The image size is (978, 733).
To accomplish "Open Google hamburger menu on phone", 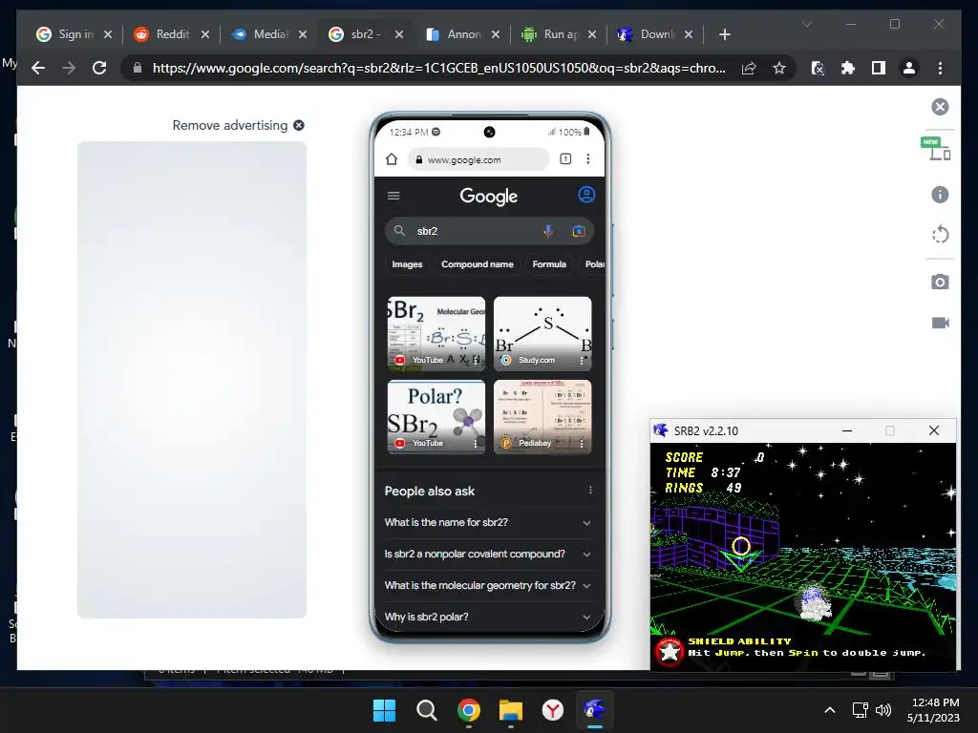I will 393,196.
